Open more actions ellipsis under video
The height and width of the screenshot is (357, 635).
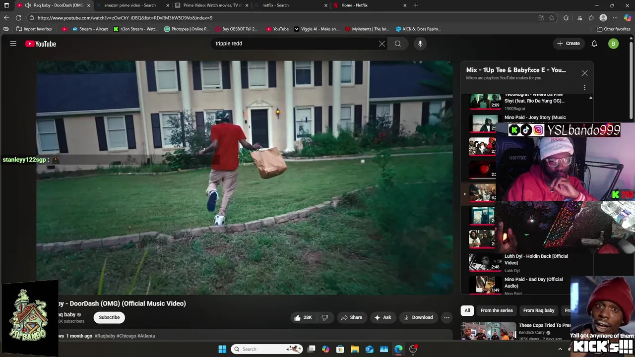[x=446, y=317]
